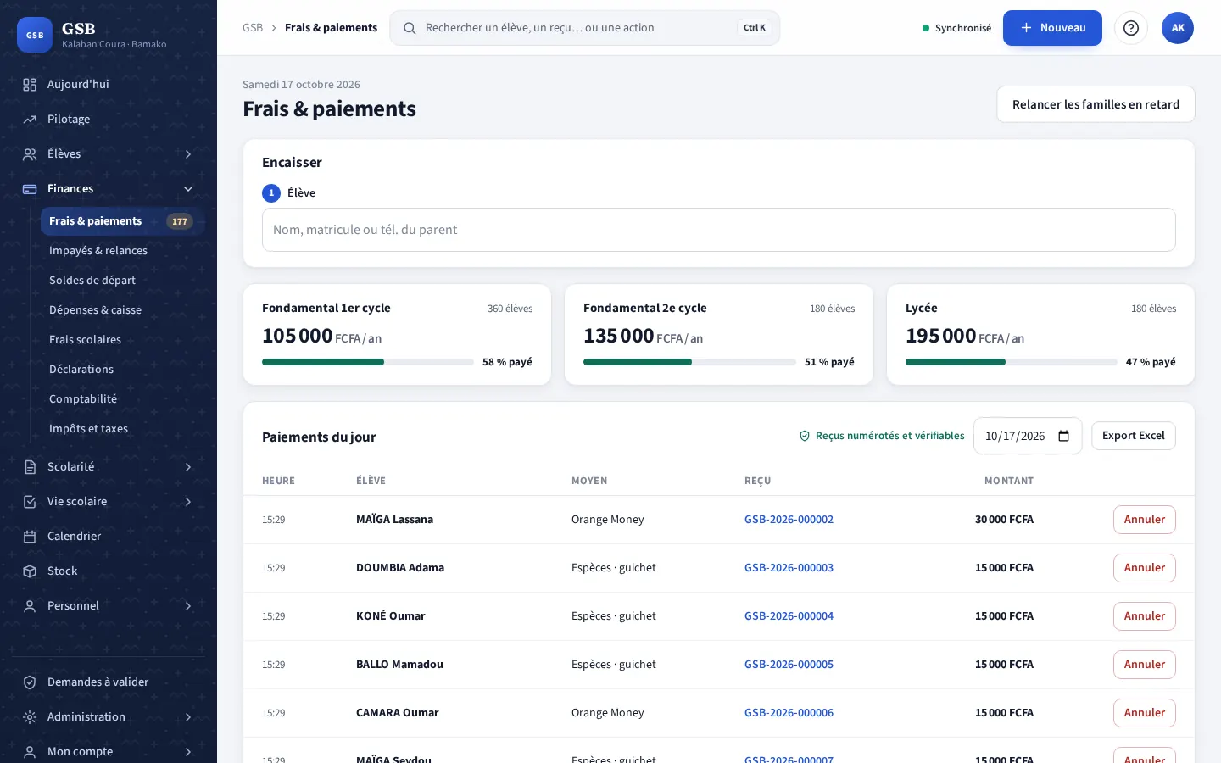The height and width of the screenshot is (763, 1221).
Task: Click the Personnel person icon
Action: click(30, 606)
